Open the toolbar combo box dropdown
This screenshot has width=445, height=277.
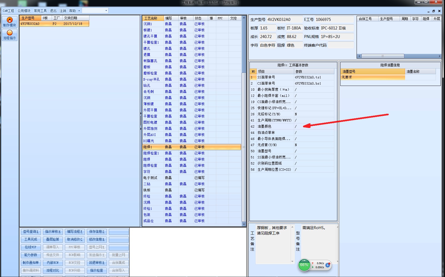point(106,11)
